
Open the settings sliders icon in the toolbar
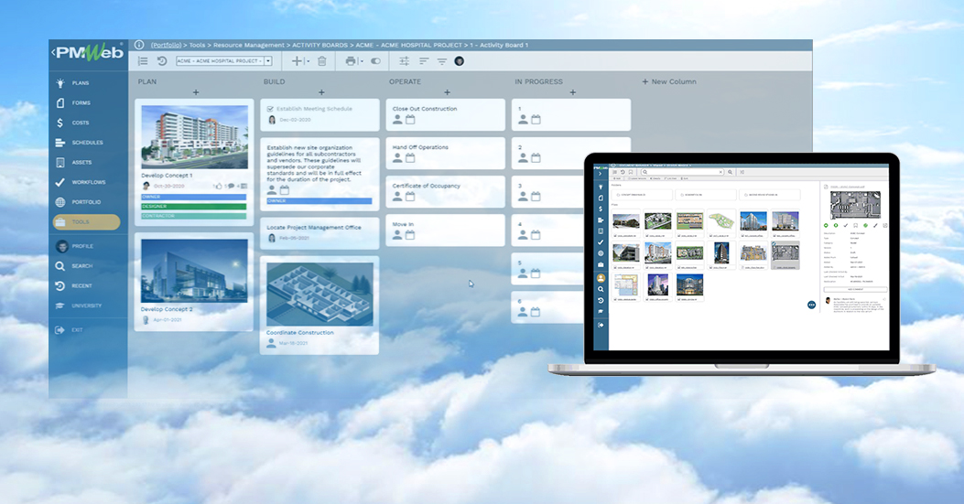(x=405, y=61)
